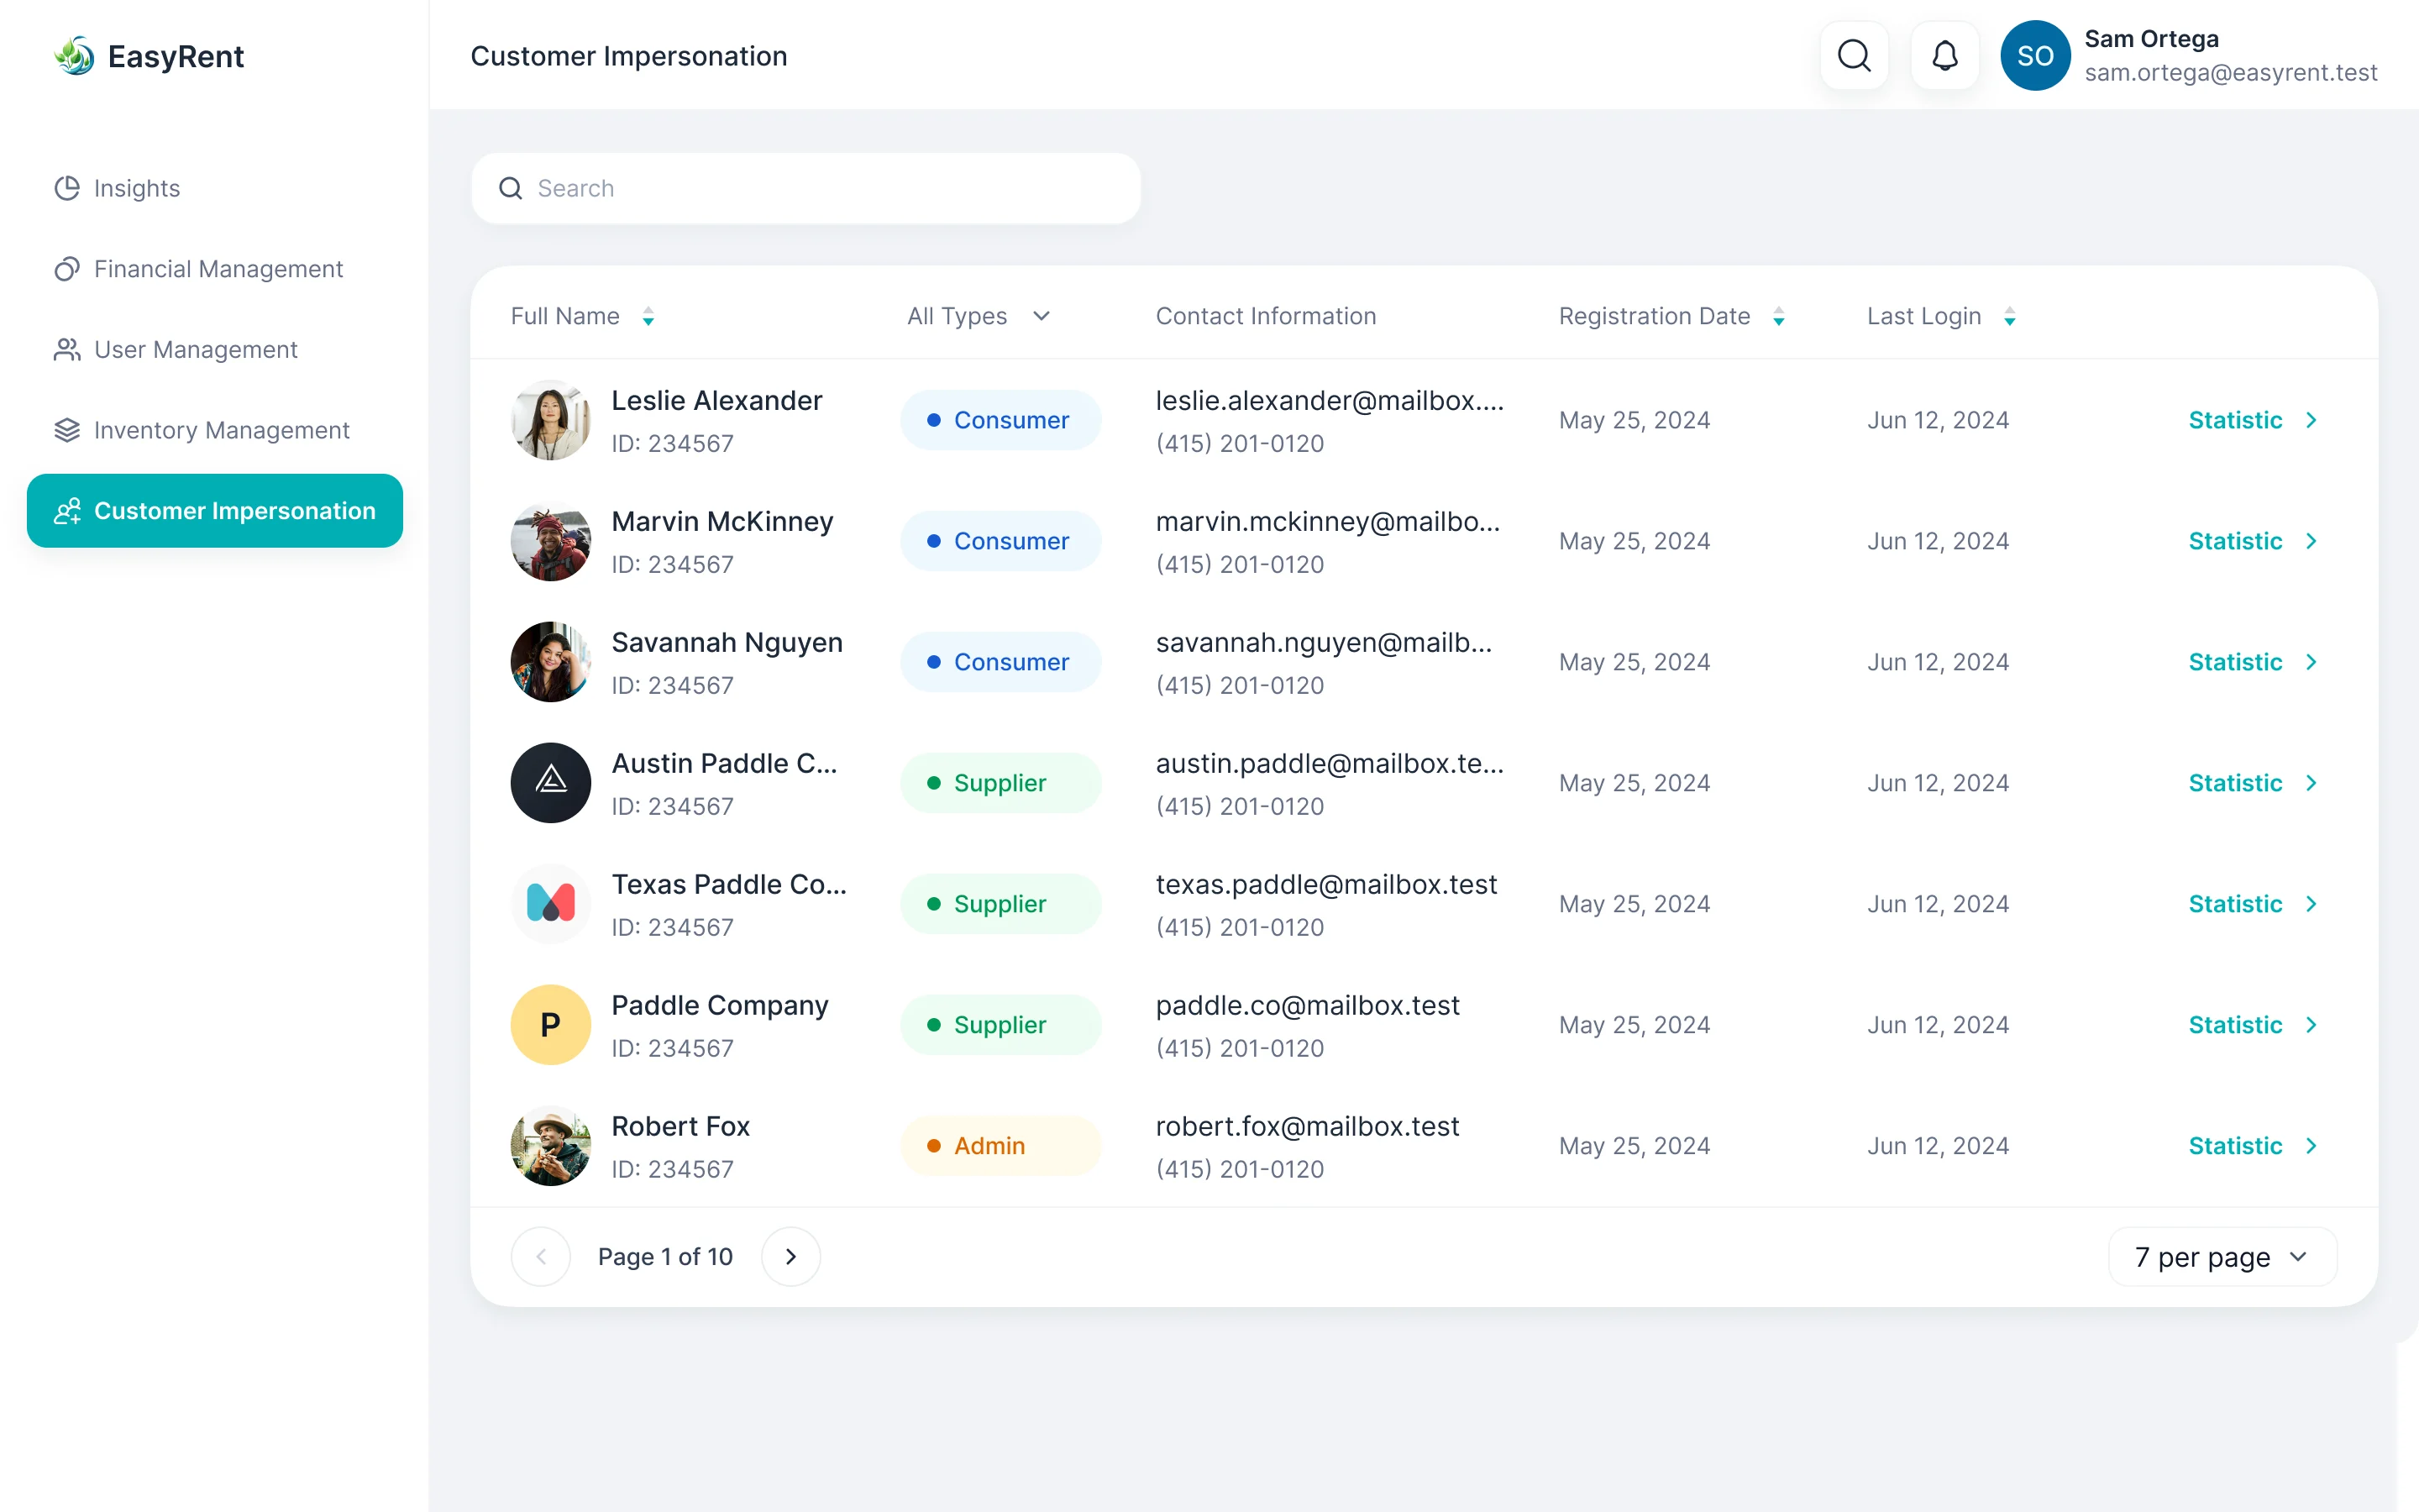
Task: Click Consumer badge in Marvin McKinney row
Action: point(1000,541)
